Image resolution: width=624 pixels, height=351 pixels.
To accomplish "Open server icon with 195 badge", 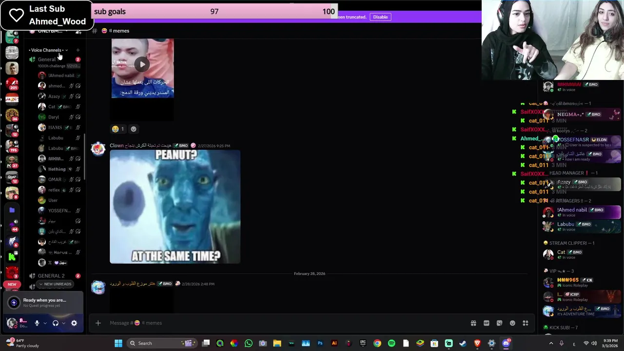I will [x=12, y=145].
